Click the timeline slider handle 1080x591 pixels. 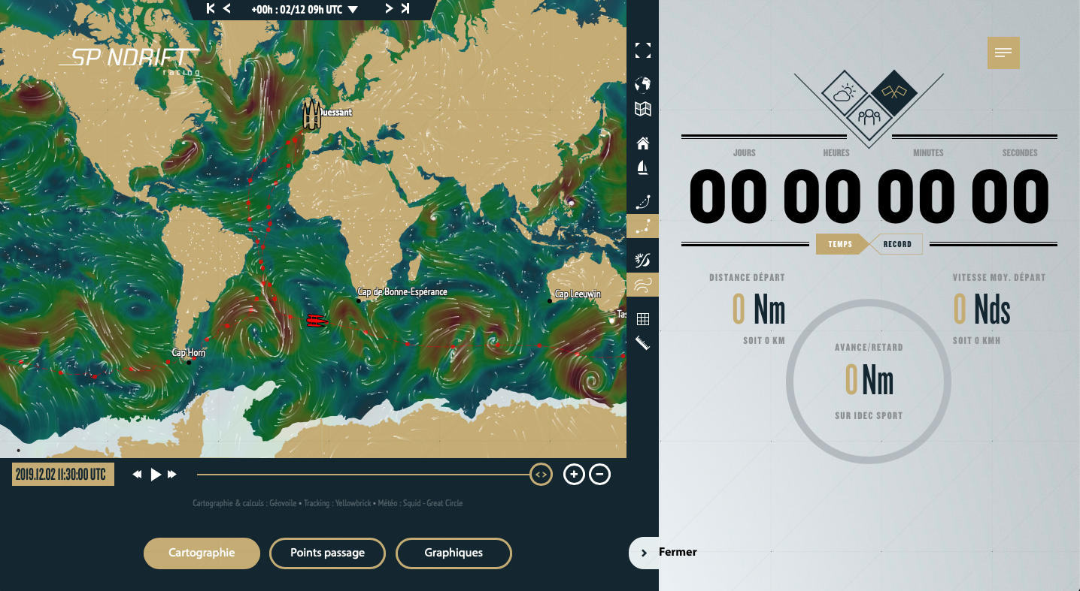[541, 474]
